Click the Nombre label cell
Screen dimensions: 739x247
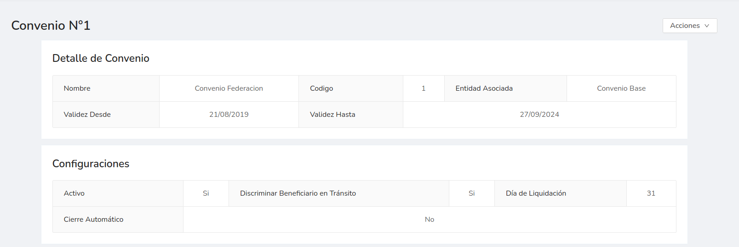(77, 88)
